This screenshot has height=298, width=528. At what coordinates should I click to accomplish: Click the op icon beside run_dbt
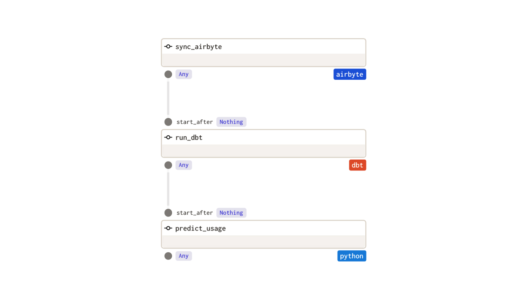[x=168, y=137]
